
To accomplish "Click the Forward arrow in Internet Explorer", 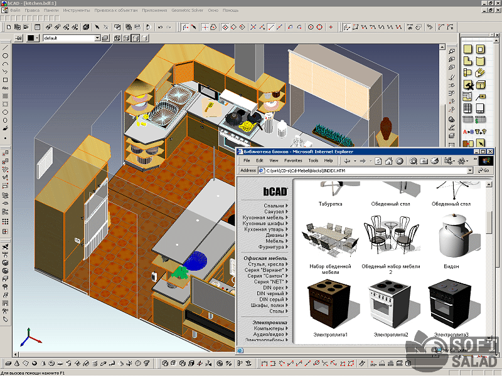I will (x=363, y=161).
